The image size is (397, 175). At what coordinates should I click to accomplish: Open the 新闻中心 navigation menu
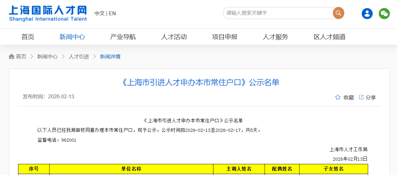72,37
